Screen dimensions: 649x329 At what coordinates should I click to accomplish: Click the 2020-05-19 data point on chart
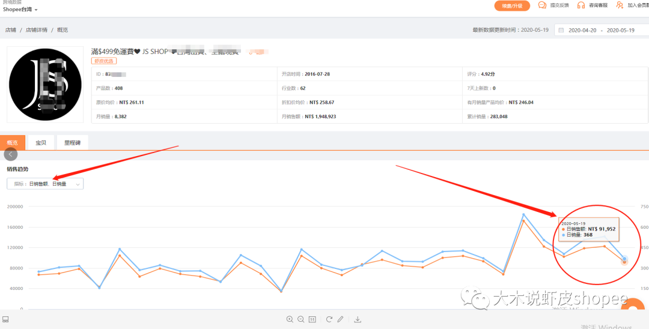pos(624,261)
